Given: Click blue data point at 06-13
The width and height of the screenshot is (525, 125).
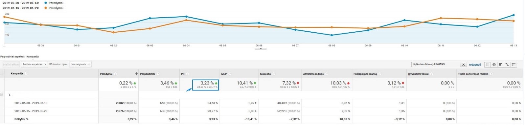Looking at the screenshot, I should [x=514, y=15].
